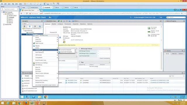Open the Tabs menu in Workstation
Screen dimensions: 187x105
point(16,4)
